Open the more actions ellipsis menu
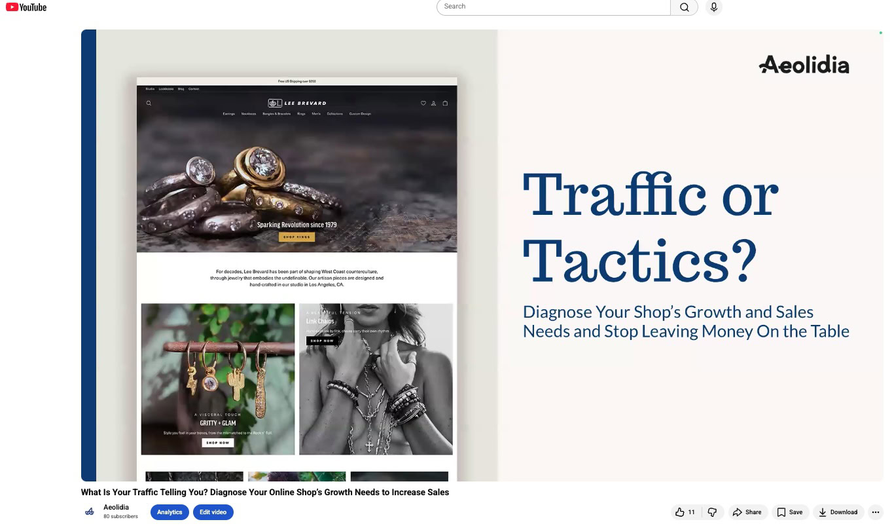 coord(875,512)
